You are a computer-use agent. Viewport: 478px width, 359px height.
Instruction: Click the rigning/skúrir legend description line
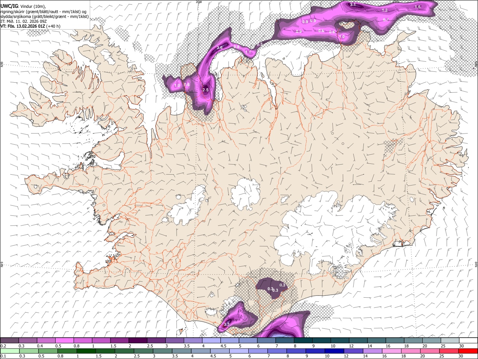pos(43,11)
